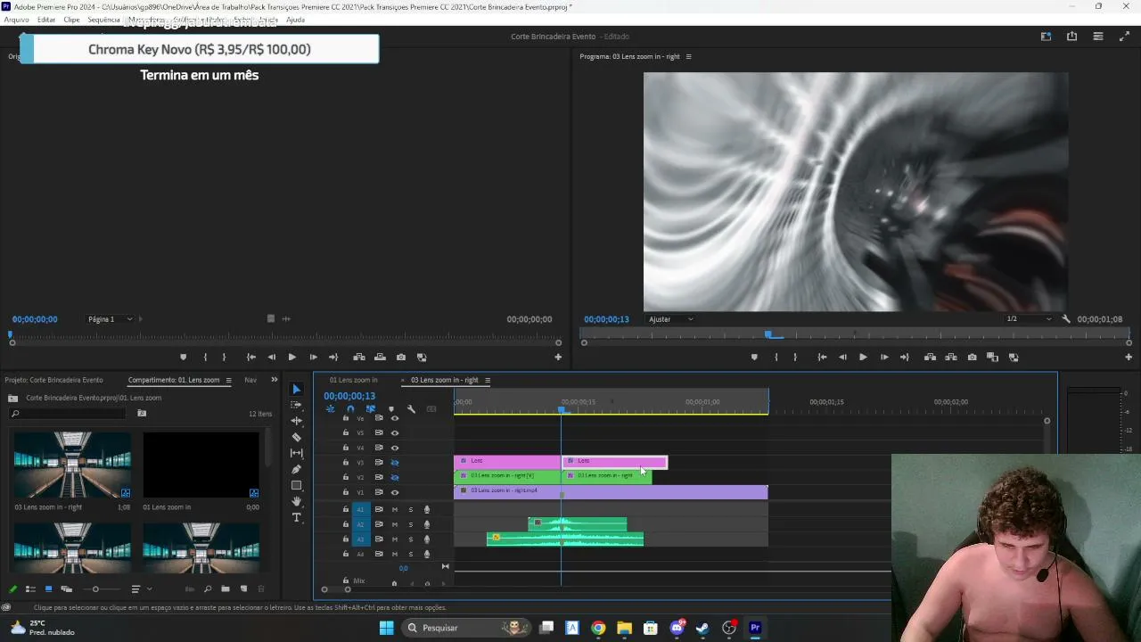Step back one frame in Program Monitor
Viewport: 1141px width, 642px height.
pos(842,357)
